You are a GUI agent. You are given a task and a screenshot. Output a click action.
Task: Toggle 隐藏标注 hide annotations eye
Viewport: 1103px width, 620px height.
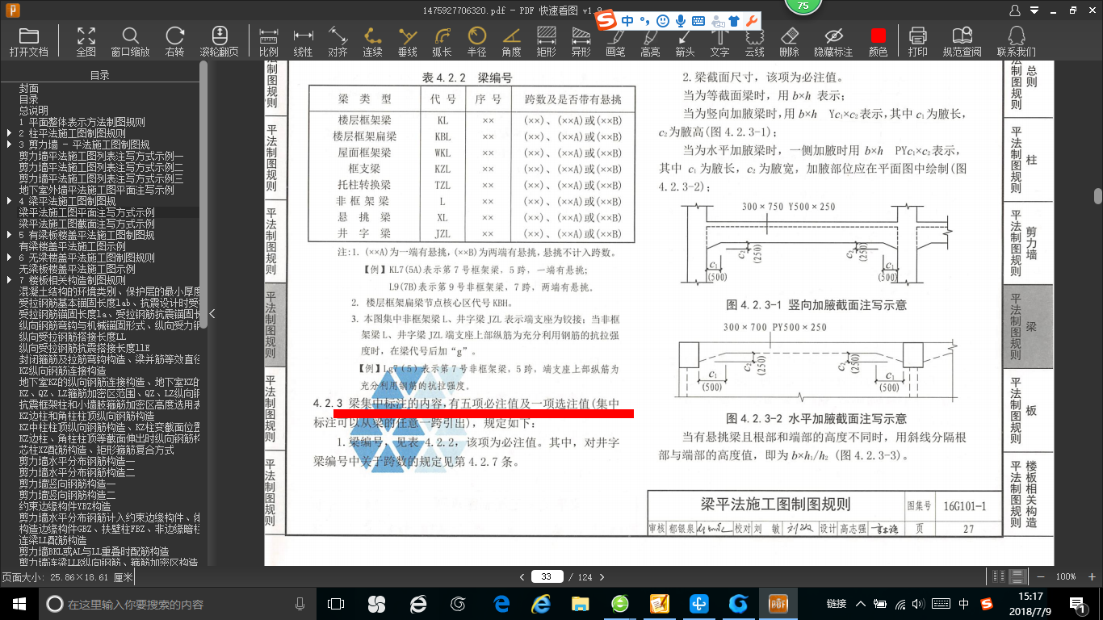pos(833,41)
